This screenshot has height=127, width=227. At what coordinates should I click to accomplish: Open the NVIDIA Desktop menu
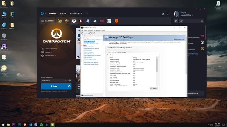pyautogui.click(x=90, y=30)
